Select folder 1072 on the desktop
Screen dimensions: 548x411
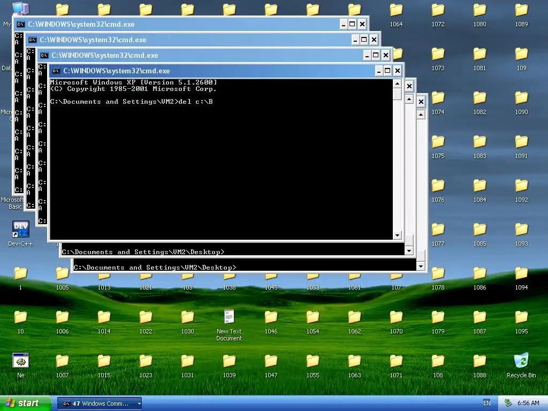coord(438,15)
